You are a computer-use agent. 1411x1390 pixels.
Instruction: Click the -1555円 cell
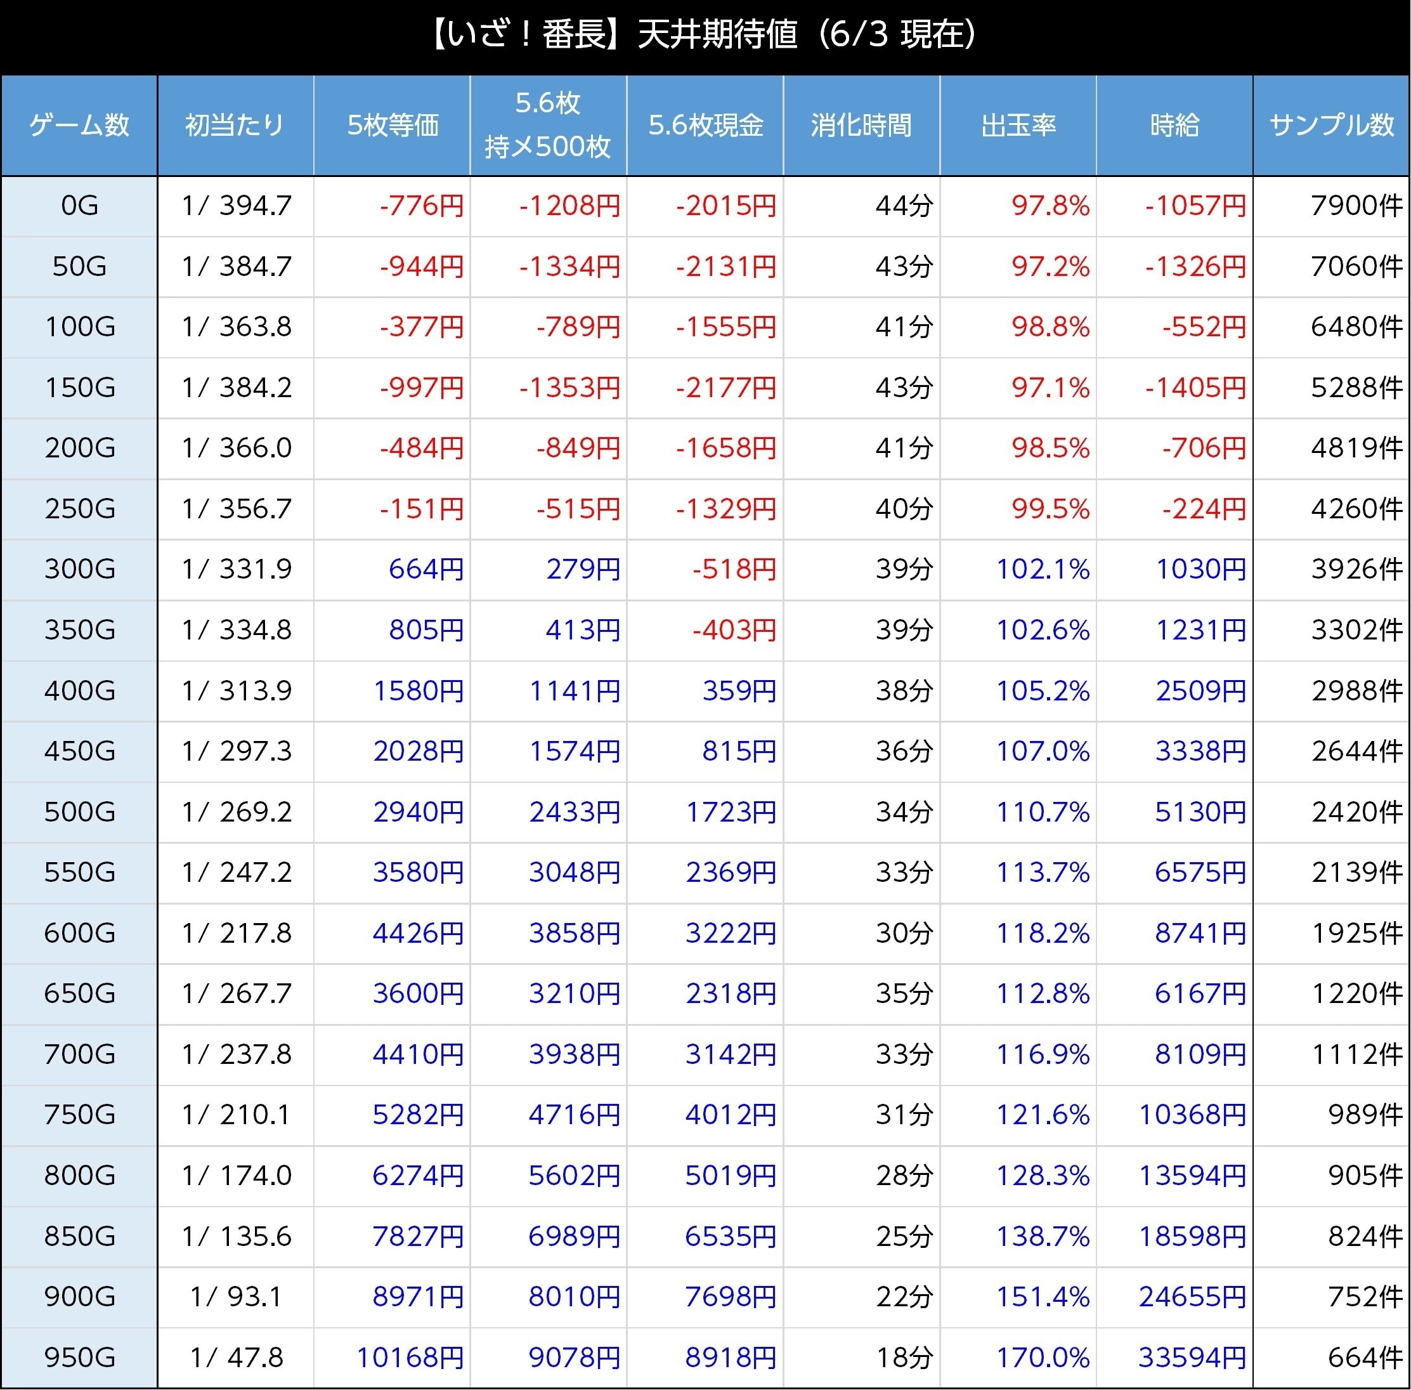(x=705, y=327)
